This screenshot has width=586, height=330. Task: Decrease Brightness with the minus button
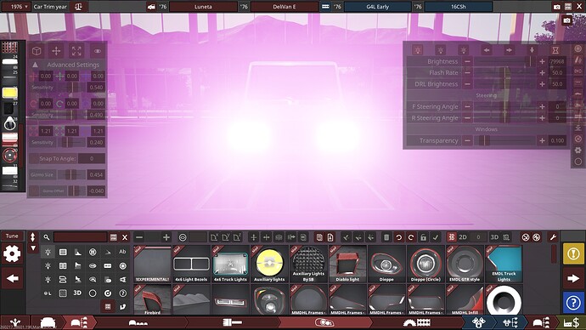467,61
